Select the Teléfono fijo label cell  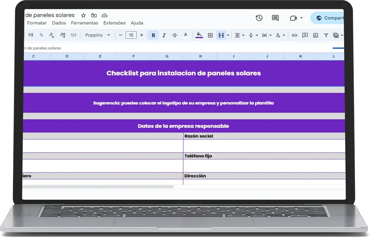coord(264,156)
